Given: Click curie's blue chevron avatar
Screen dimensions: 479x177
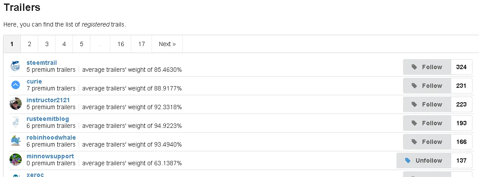Looking at the screenshot, I should (16, 85).
